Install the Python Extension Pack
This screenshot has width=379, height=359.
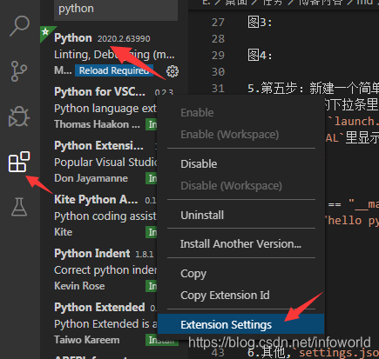pyautogui.click(x=152, y=178)
